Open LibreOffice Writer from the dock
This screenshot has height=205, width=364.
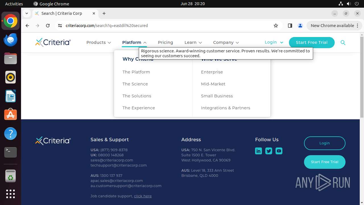11,96
